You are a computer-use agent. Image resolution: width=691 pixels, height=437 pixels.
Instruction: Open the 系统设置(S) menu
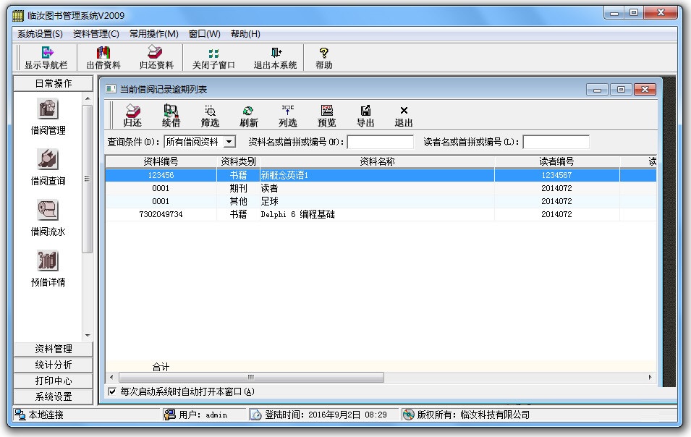click(x=40, y=34)
